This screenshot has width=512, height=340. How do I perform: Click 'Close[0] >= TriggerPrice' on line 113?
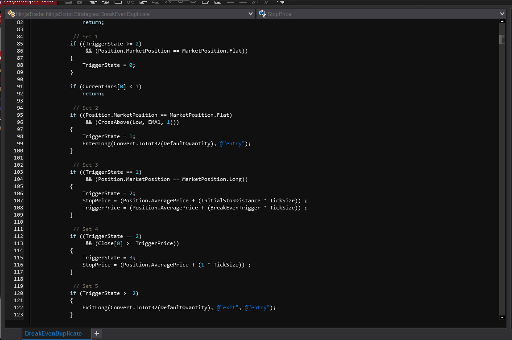(136, 243)
